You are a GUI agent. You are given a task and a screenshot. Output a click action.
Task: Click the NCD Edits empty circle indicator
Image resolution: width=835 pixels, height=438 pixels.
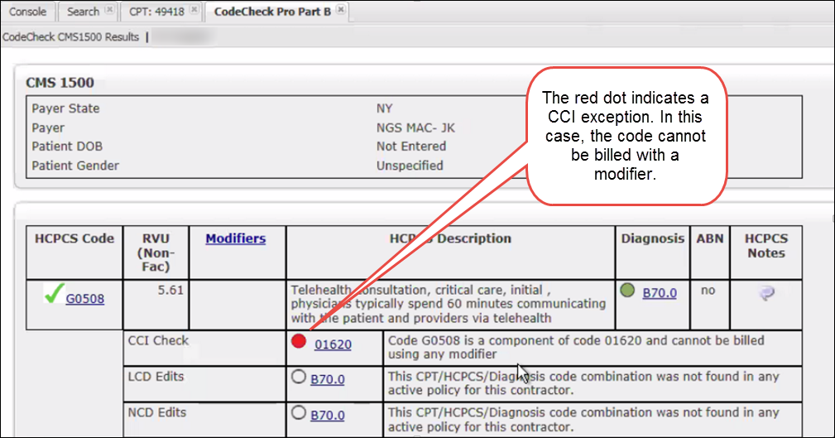[300, 414]
